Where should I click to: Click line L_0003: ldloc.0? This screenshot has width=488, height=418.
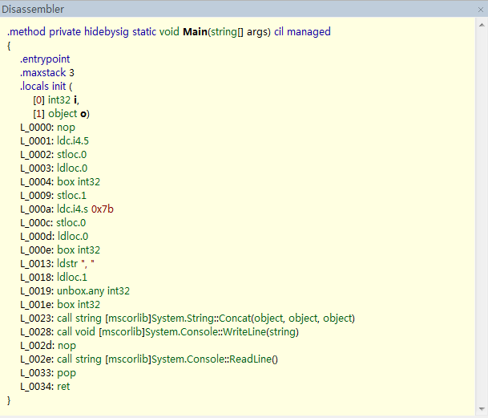[x=54, y=168]
